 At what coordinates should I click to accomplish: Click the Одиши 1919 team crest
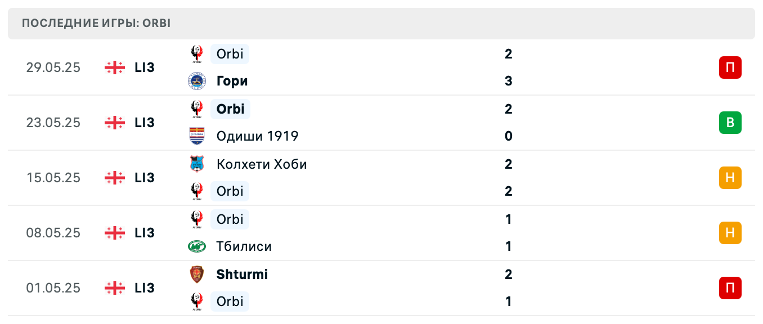[196, 136]
